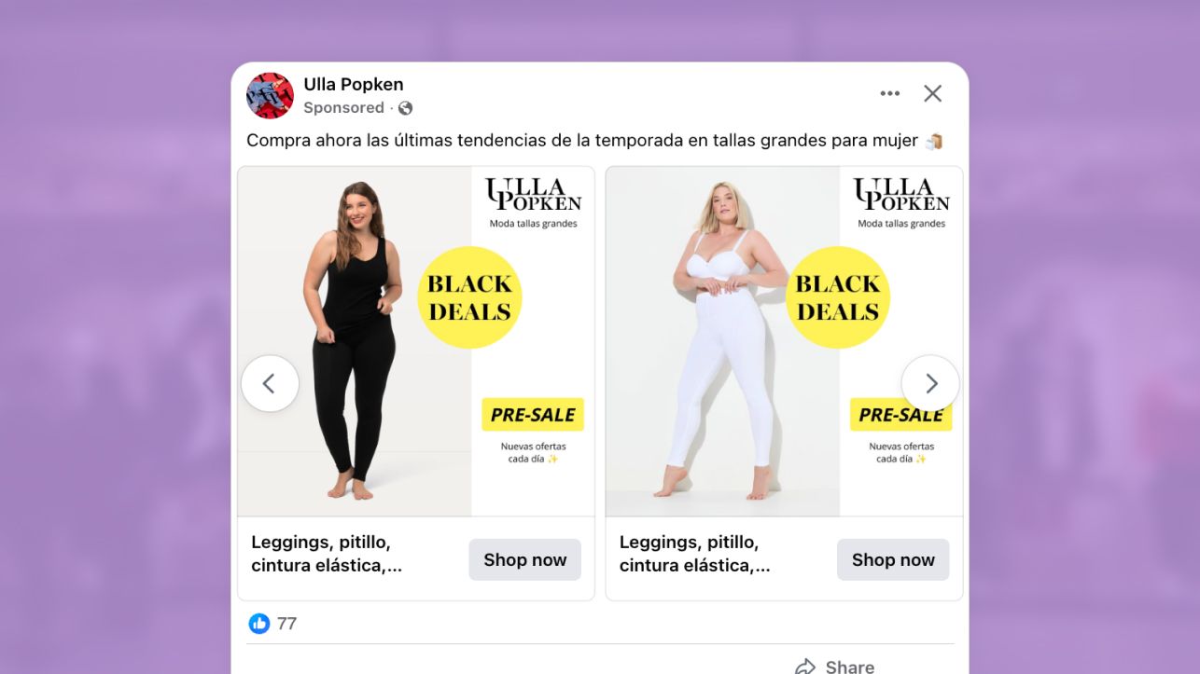Open the white leggings product image

tap(722, 341)
